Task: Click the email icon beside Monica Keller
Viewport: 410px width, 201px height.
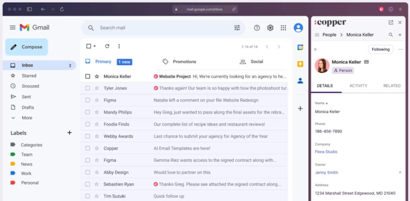Action: tap(366, 62)
